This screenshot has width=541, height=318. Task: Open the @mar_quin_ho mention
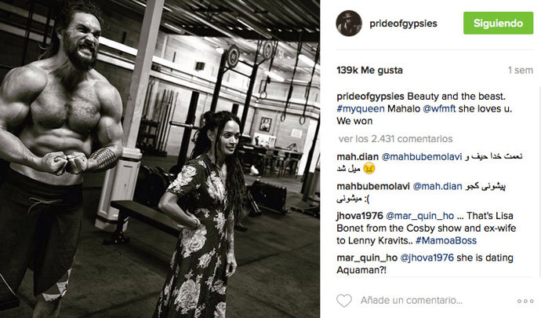(x=419, y=216)
